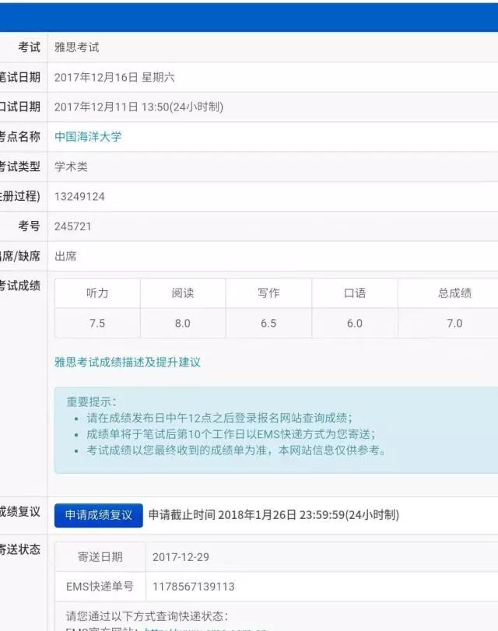Click the 考点名称 row label
The height and width of the screenshot is (631, 498).
tap(19, 137)
